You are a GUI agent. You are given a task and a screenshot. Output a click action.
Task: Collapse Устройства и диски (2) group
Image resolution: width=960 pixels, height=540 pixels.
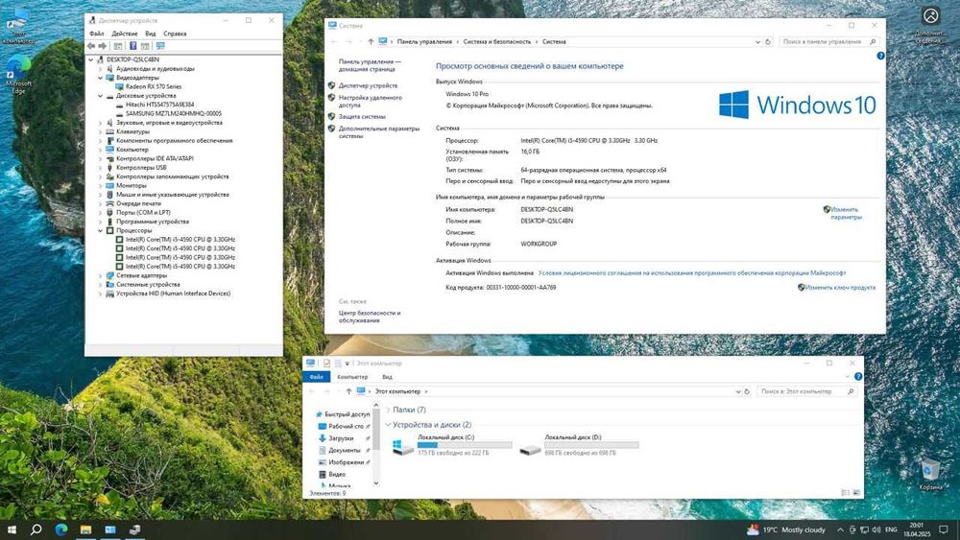[x=388, y=424]
